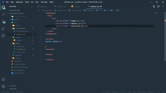Expand the Timeline section
The width and height of the screenshot is (166, 93).
(13, 89)
